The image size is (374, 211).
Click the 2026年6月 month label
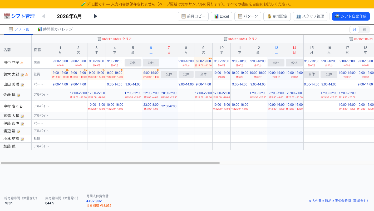70,16
